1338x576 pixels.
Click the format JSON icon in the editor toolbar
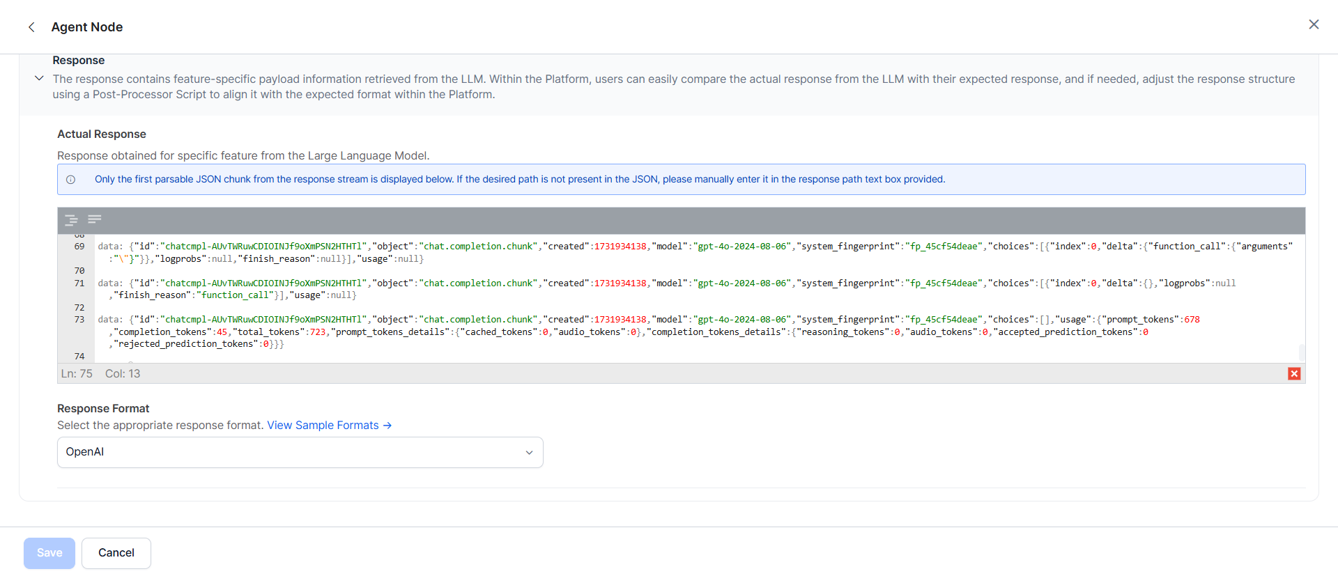pos(71,220)
